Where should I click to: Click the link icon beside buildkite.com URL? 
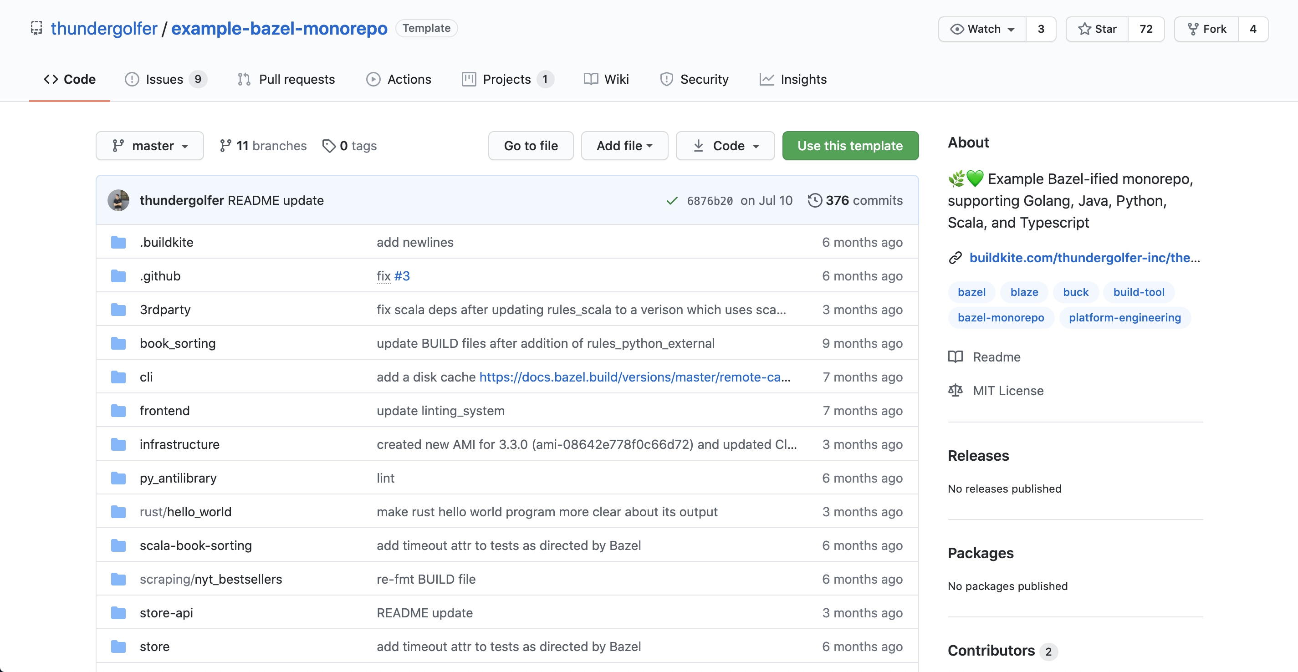pyautogui.click(x=956, y=258)
